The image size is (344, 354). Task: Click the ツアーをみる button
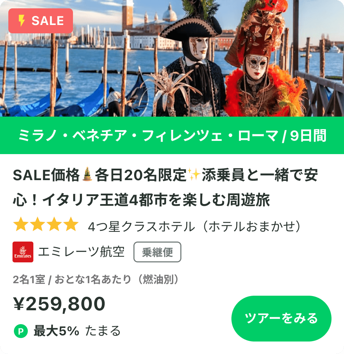pos(281,318)
